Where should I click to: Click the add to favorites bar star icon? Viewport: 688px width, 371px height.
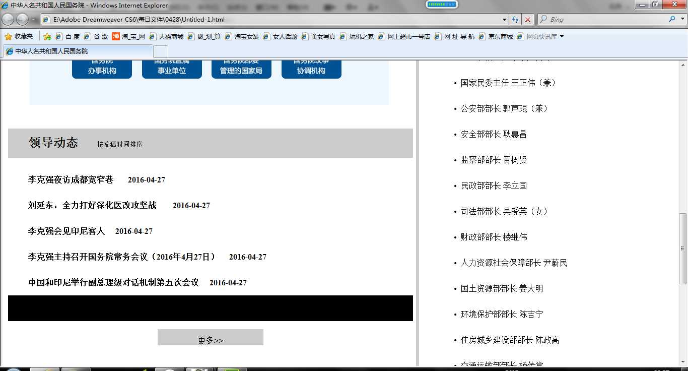click(x=47, y=36)
